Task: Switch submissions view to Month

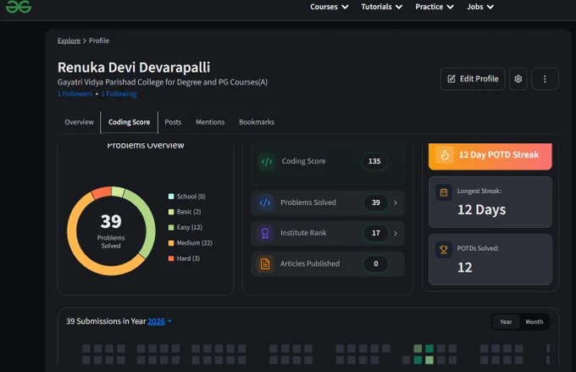Action: click(534, 322)
